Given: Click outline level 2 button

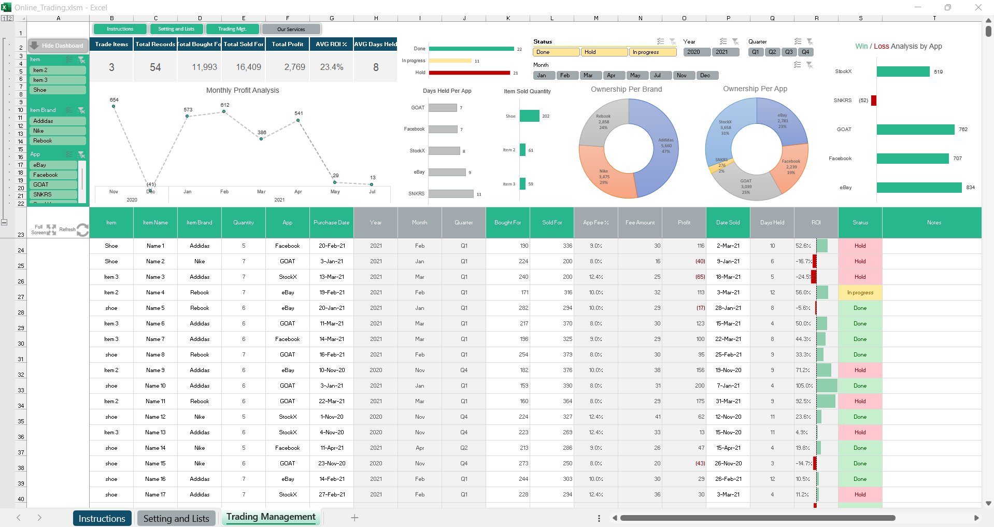Looking at the screenshot, I should click(10, 18).
